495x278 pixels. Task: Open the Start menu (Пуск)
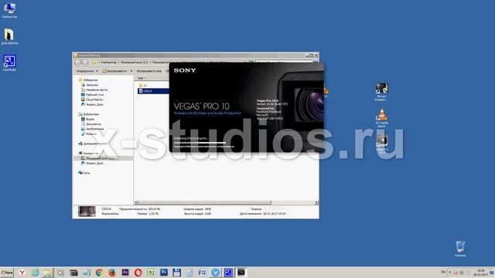coord(7,273)
